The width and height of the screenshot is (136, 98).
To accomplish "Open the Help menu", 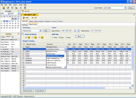I will (25, 5).
